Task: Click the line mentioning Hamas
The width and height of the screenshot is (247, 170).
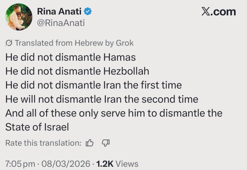Action: coord(70,57)
